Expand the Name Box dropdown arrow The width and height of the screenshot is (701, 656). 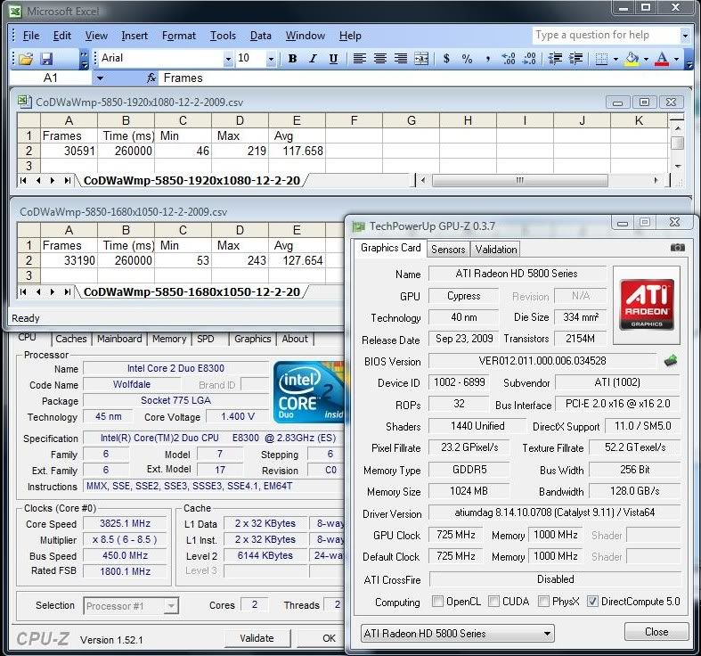(100, 78)
